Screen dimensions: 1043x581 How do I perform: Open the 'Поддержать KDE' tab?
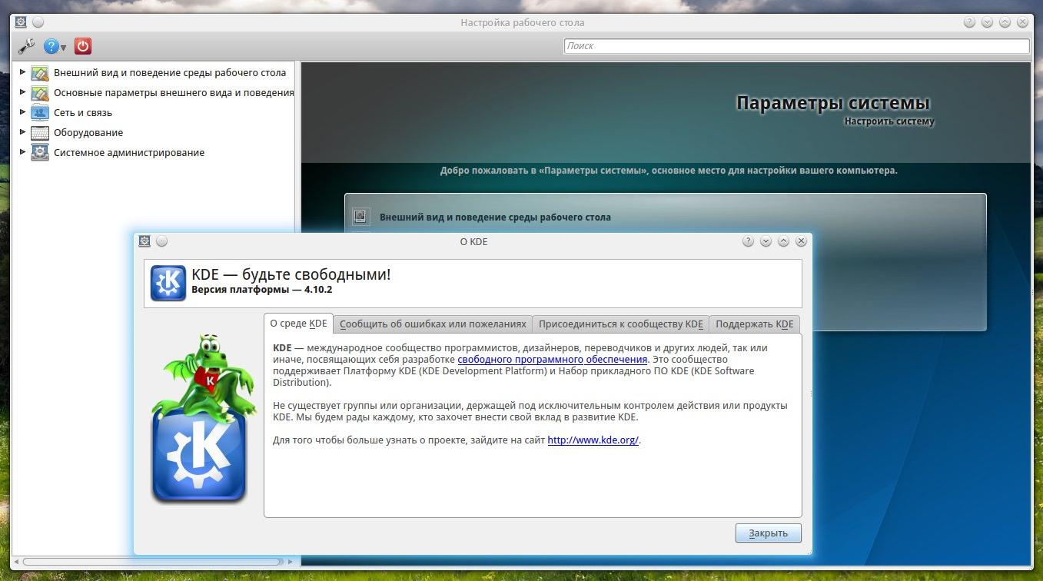[755, 324]
